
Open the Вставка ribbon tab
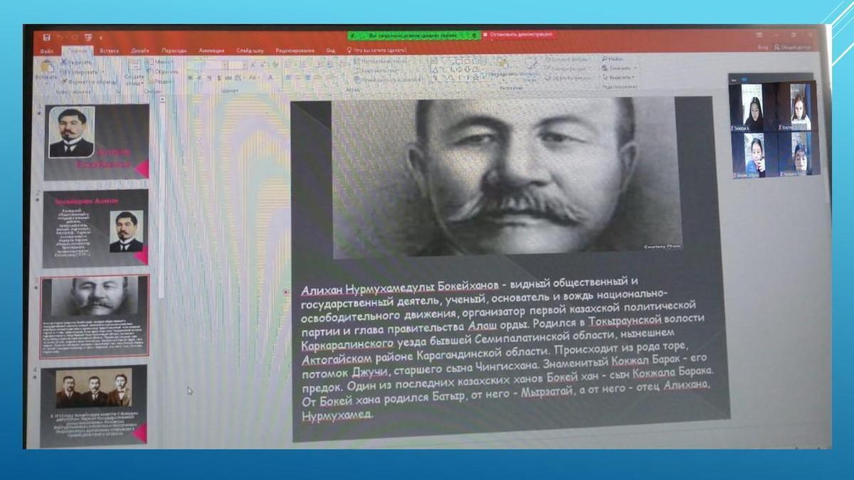point(109,50)
